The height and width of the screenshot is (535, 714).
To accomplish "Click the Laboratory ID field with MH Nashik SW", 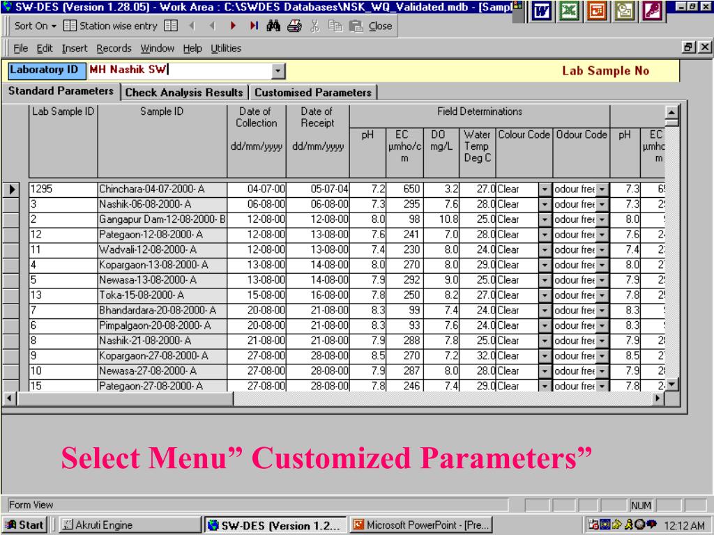I will tap(180, 71).
